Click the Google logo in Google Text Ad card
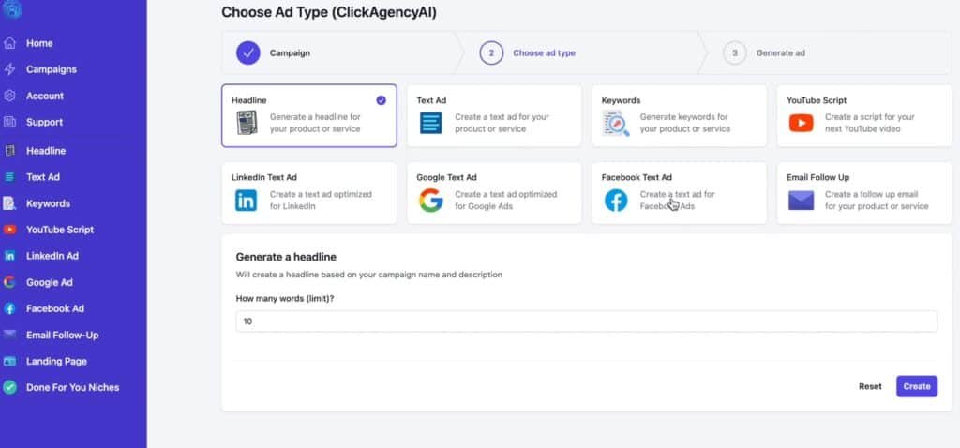 (431, 201)
